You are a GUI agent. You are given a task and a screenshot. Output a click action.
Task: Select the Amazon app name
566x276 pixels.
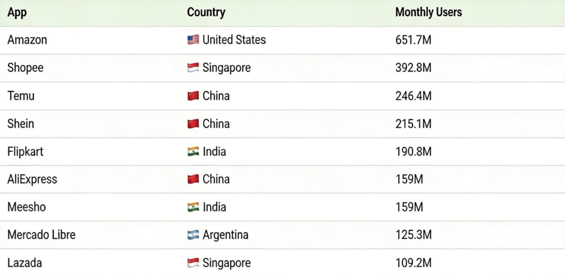[27, 40]
